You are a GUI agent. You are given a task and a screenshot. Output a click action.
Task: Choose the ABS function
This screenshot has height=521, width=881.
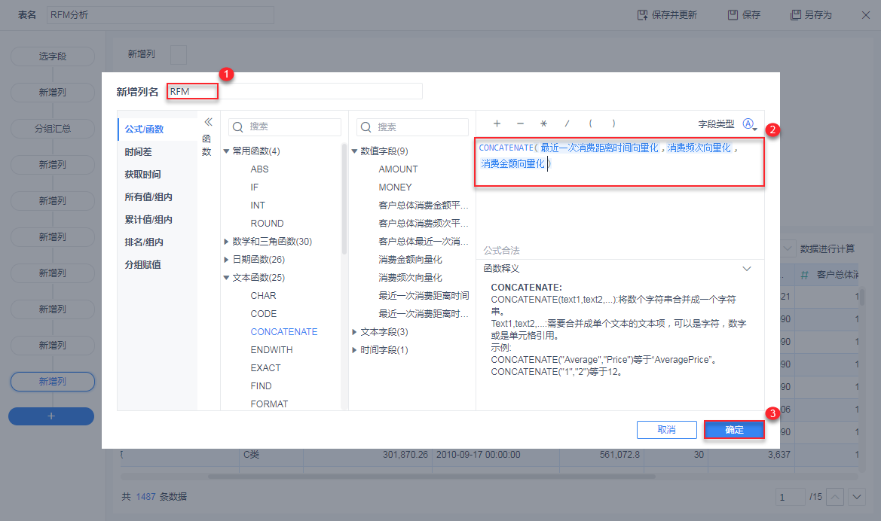[x=259, y=169]
